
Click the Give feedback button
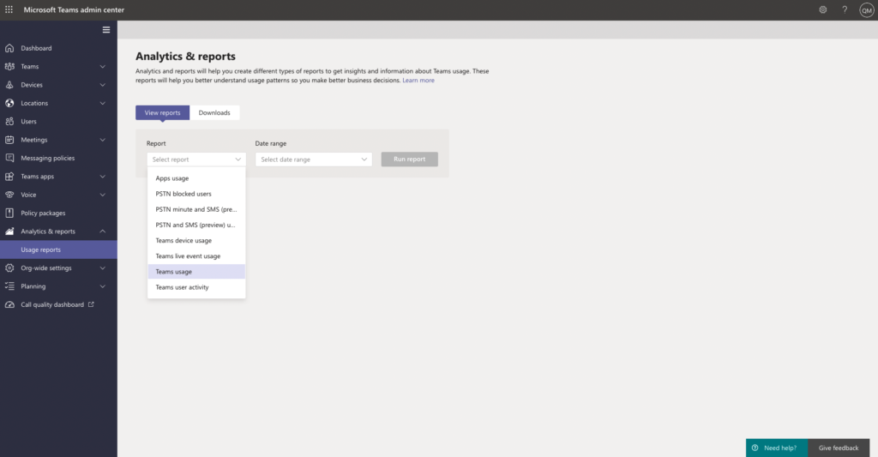point(839,448)
